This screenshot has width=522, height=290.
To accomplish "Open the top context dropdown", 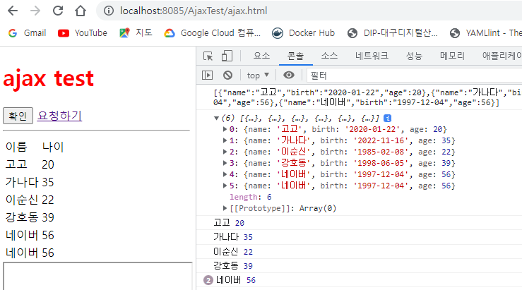I will (x=258, y=75).
